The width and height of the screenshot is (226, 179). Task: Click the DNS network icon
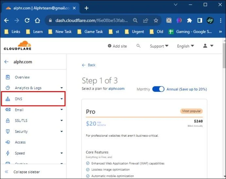coord(8,99)
